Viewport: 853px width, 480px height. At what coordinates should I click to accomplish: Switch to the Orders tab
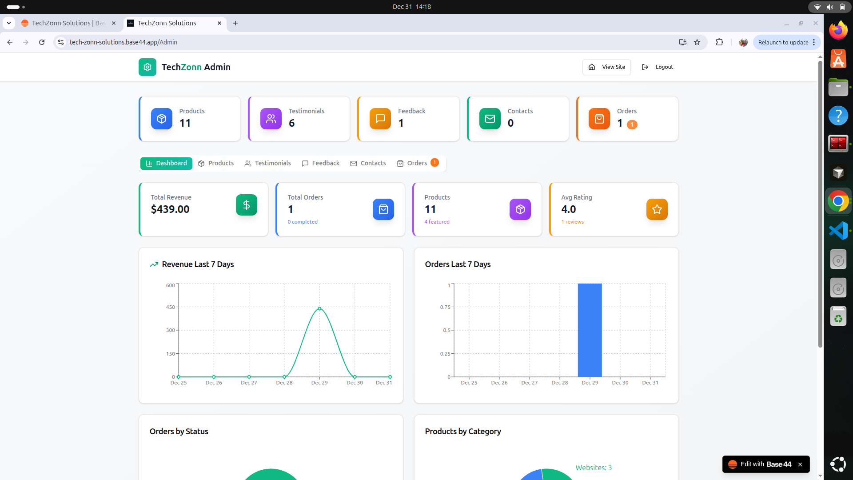point(418,163)
